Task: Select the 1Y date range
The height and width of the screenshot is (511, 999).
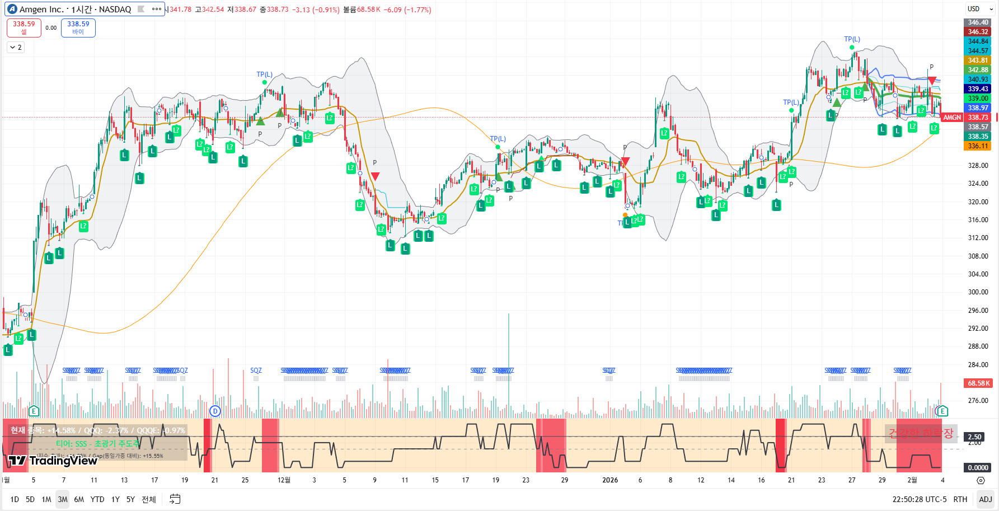Action: pyautogui.click(x=115, y=499)
